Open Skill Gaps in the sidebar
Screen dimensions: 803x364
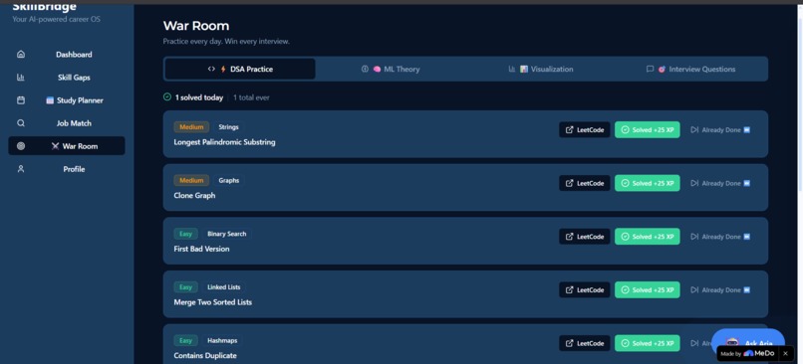coord(67,78)
